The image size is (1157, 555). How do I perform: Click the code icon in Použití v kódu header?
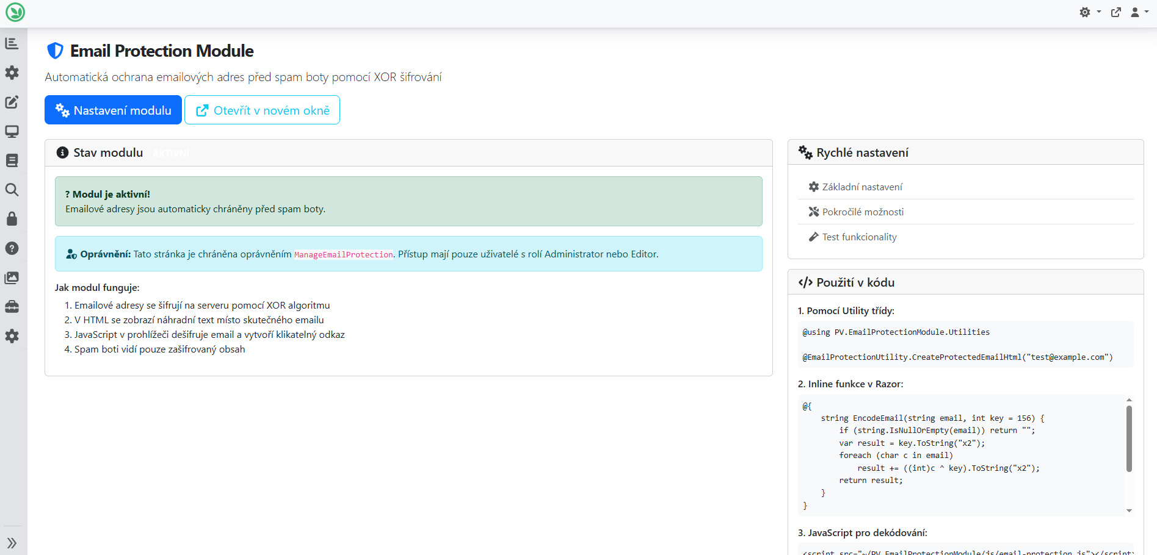(805, 282)
